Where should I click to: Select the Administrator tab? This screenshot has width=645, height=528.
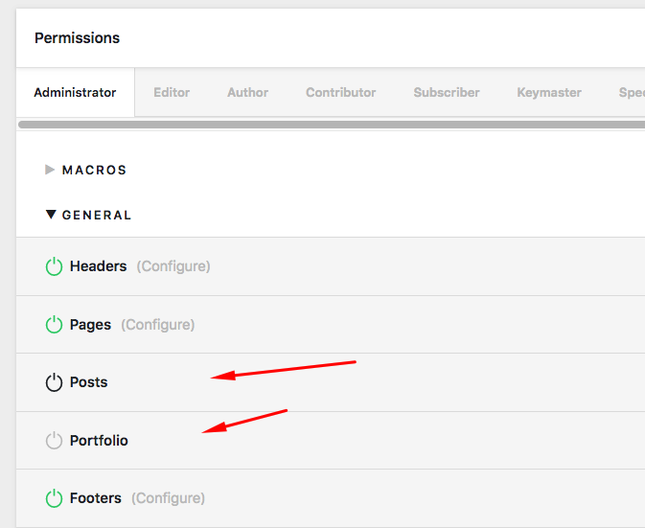(x=76, y=93)
